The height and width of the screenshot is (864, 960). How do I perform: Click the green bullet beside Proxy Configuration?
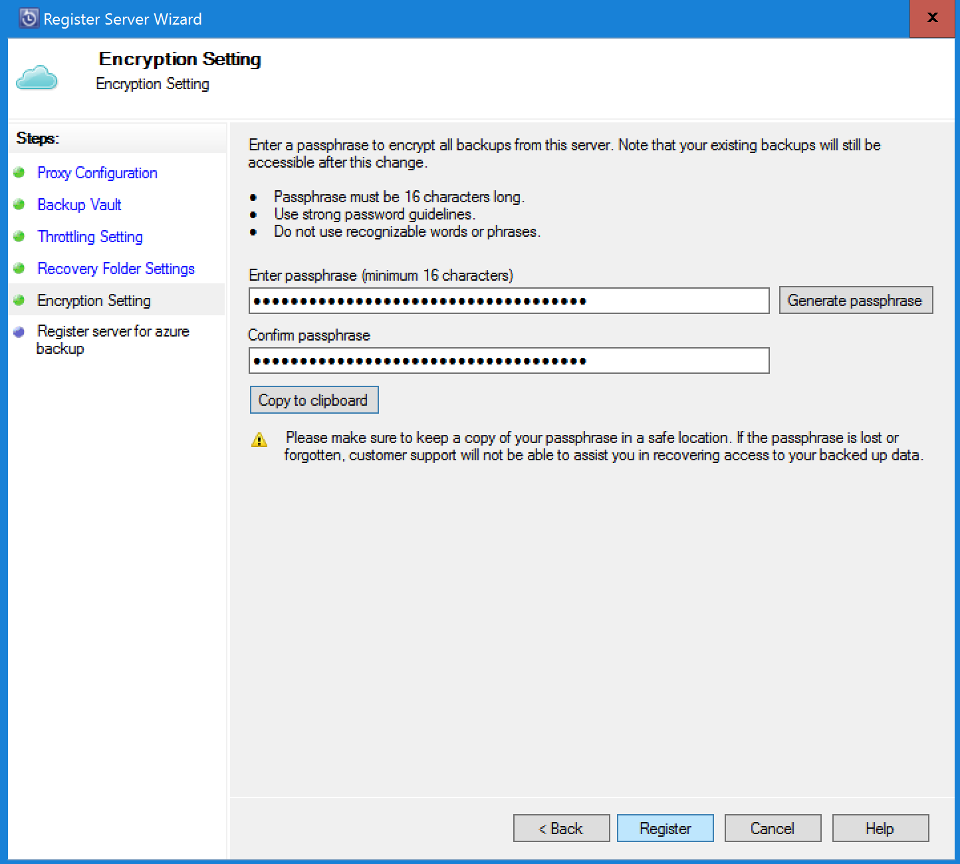click(19, 173)
